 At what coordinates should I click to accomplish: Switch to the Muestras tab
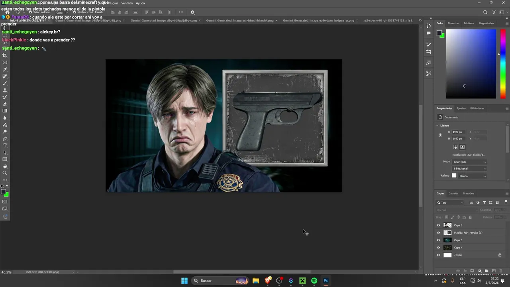click(x=453, y=23)
